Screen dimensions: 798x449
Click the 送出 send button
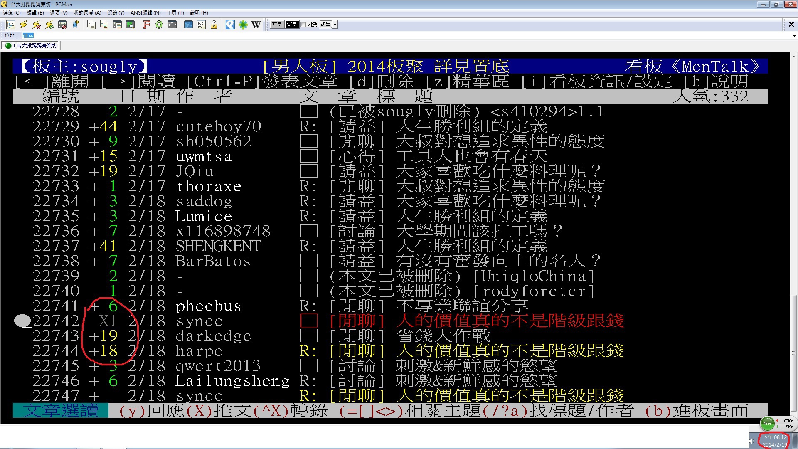point(326,25)
